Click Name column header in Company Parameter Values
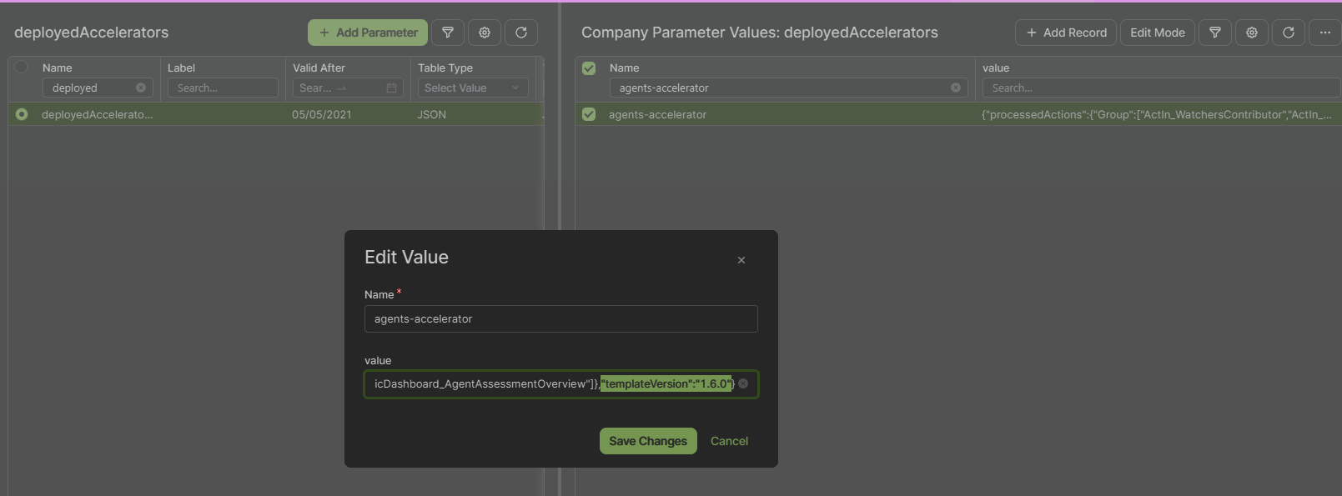 tap(624, 68)
